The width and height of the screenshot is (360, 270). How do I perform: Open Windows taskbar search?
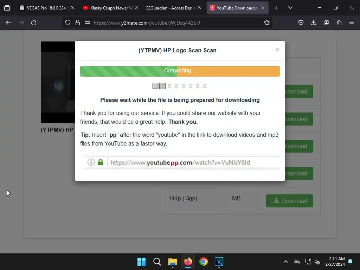tap(157, 262)
